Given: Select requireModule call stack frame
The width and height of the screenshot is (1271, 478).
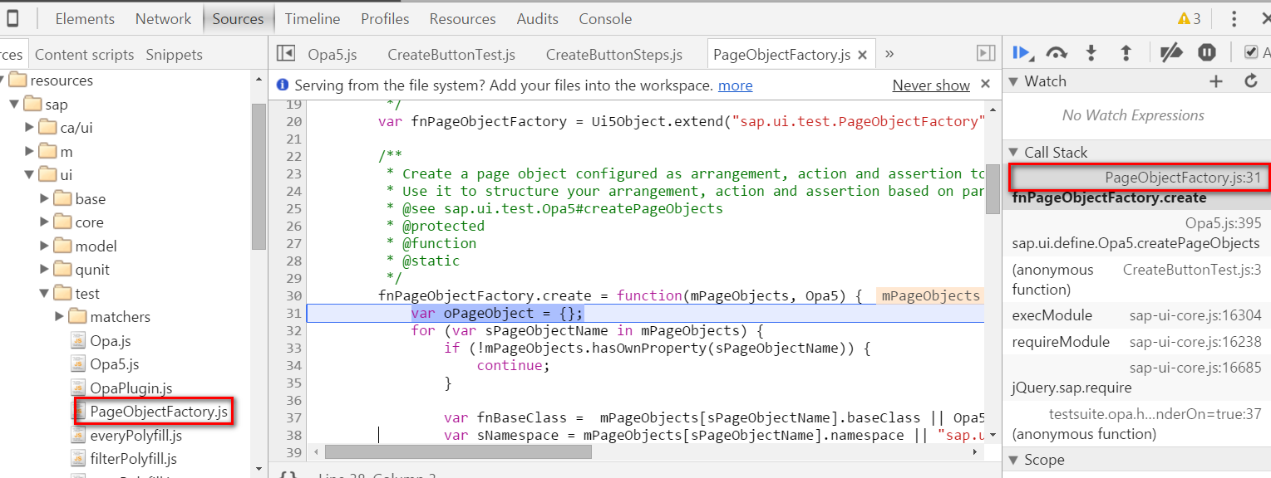Looking at the screenshot, I should (1137, 342).
